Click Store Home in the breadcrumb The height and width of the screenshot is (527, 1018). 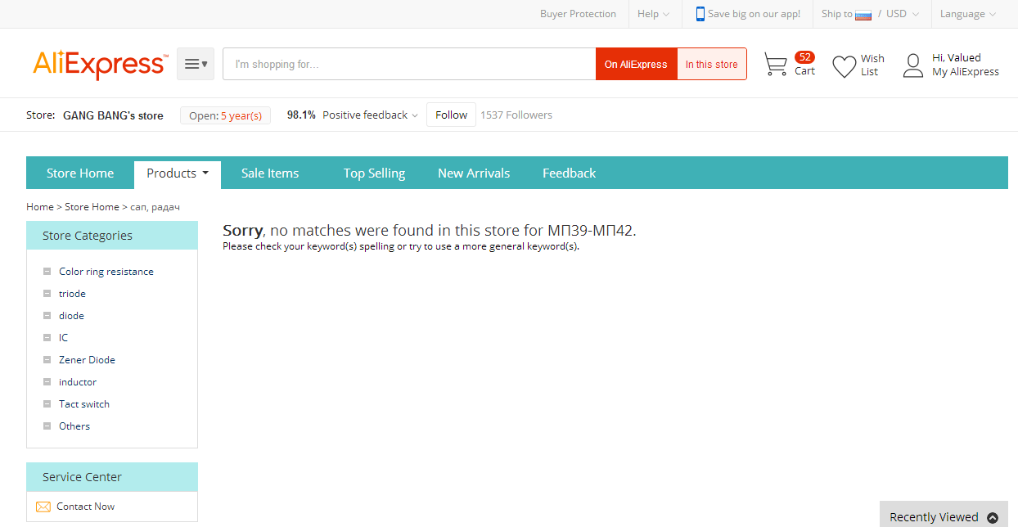pos(92,207)
